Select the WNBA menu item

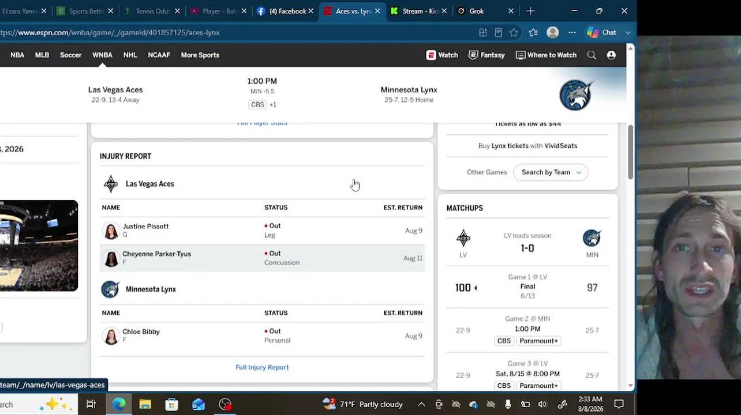pos(102,55)
